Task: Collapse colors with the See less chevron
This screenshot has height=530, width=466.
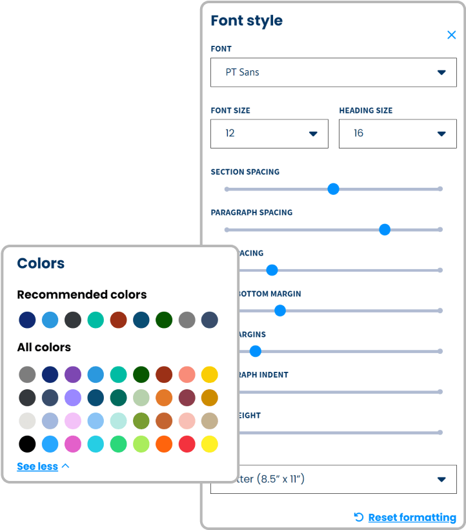Action: tap(66, 466)
